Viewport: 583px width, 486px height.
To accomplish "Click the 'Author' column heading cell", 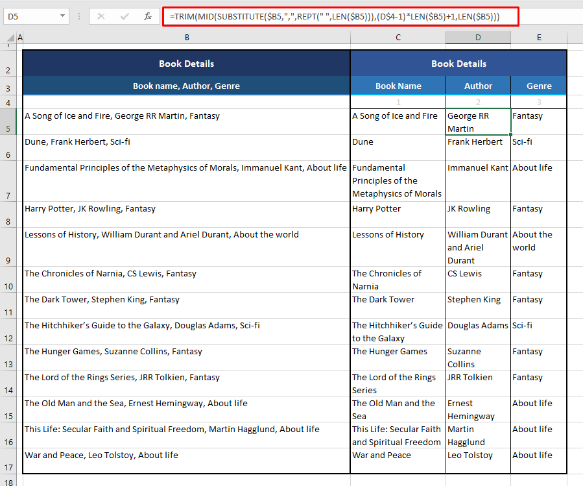I will click(x=478, y=86).
